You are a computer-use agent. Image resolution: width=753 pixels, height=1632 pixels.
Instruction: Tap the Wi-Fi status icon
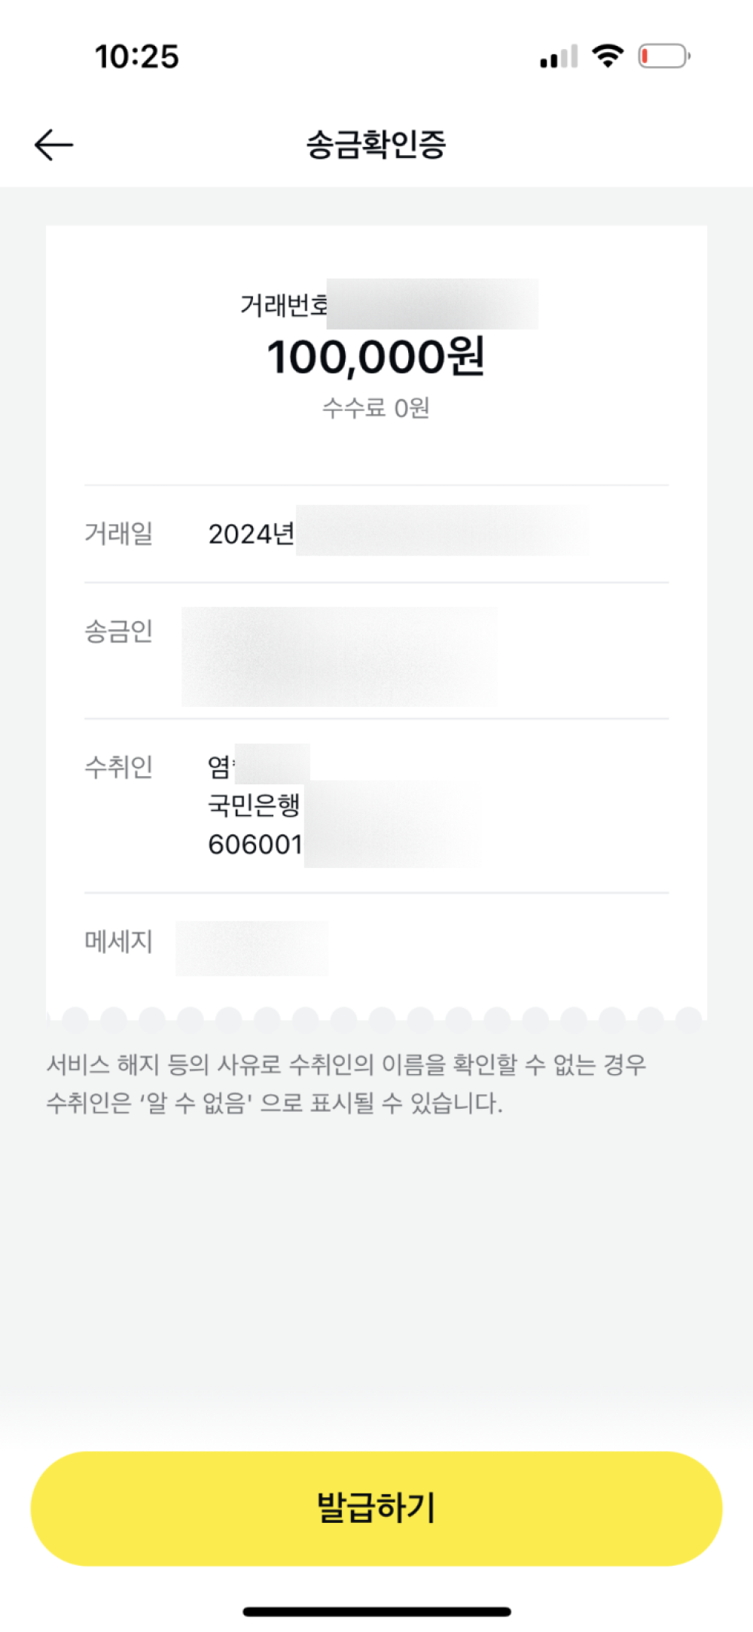pyautogui.click(x=608, y=56)
